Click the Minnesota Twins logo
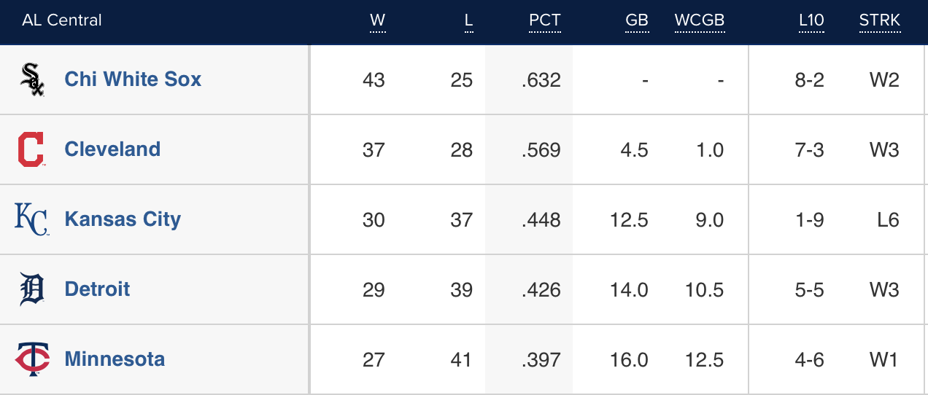 pos(32,359)
